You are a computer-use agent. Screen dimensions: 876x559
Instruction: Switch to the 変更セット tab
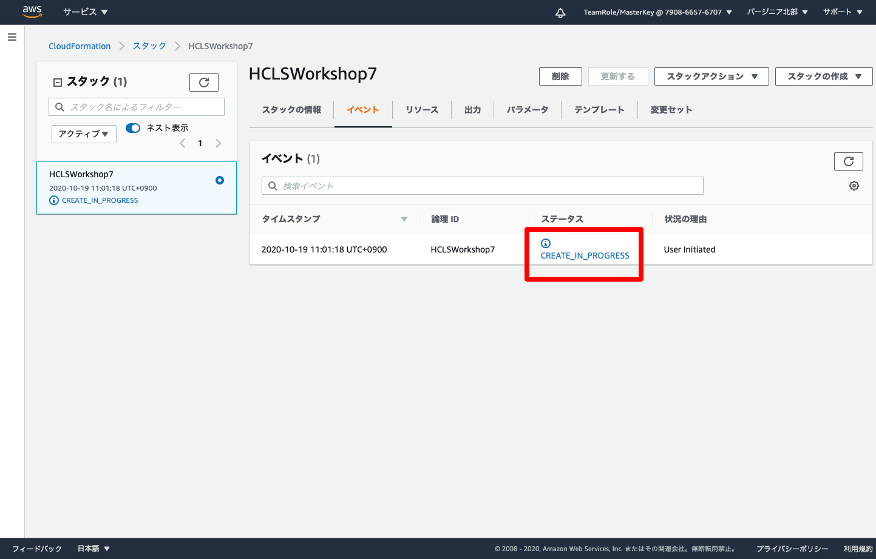coord(671,110)
